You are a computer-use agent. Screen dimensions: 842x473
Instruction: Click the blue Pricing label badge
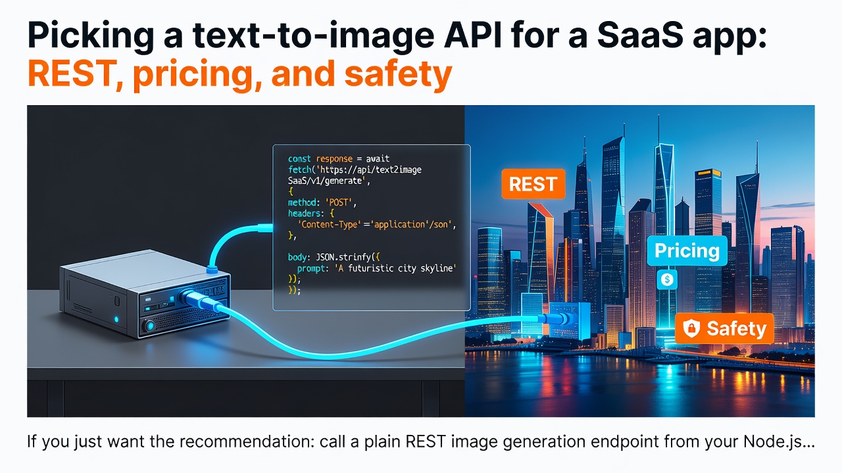coord(687,251)
